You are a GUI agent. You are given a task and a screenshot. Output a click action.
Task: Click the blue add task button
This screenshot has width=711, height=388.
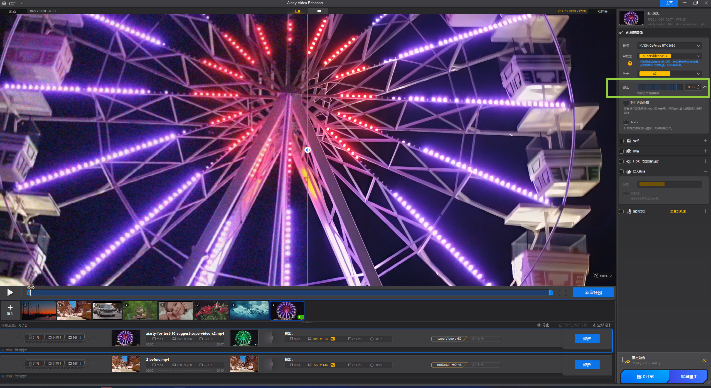(593, 293)
